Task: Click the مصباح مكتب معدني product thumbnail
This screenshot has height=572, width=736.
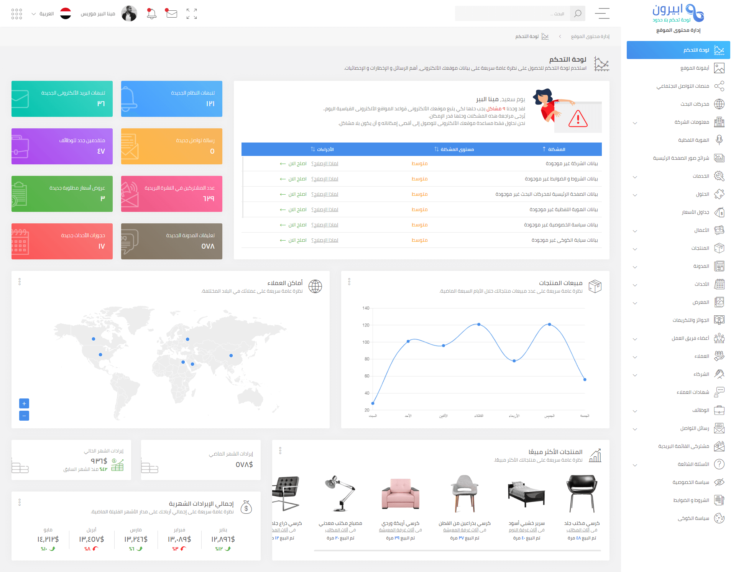Action: (x=340, y=493)
